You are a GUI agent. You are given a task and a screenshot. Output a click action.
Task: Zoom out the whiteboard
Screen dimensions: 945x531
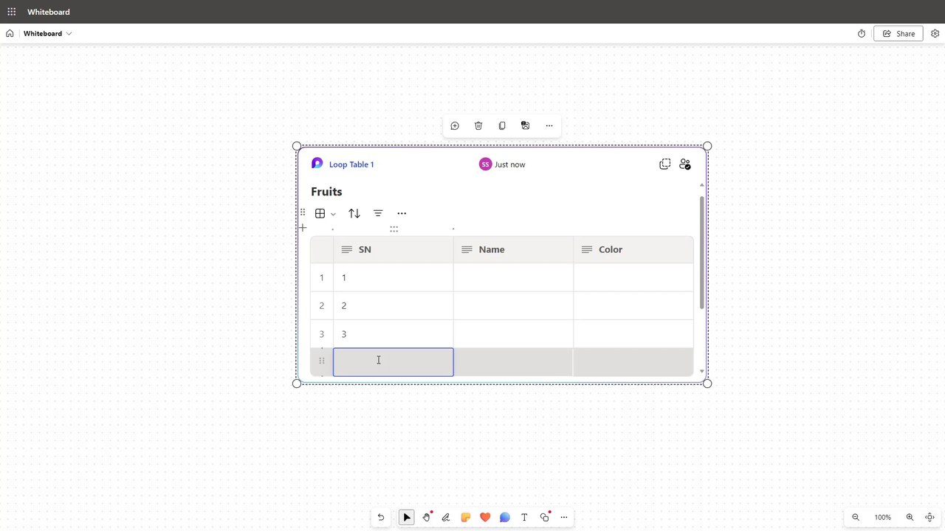[x=856, y=518]
